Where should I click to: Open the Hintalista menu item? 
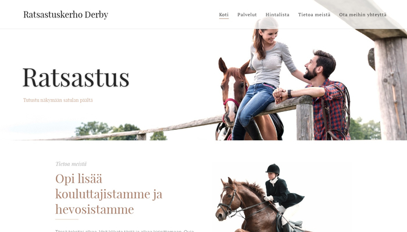click(x=277, y=14)
